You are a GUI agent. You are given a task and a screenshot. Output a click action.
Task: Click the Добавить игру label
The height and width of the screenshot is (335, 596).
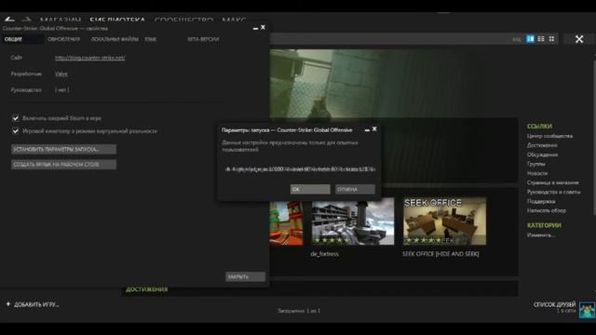point(36,304)
